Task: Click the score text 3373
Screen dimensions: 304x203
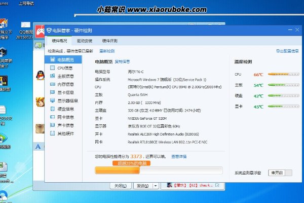Action: pyautogui.click(x=136, y=156)
